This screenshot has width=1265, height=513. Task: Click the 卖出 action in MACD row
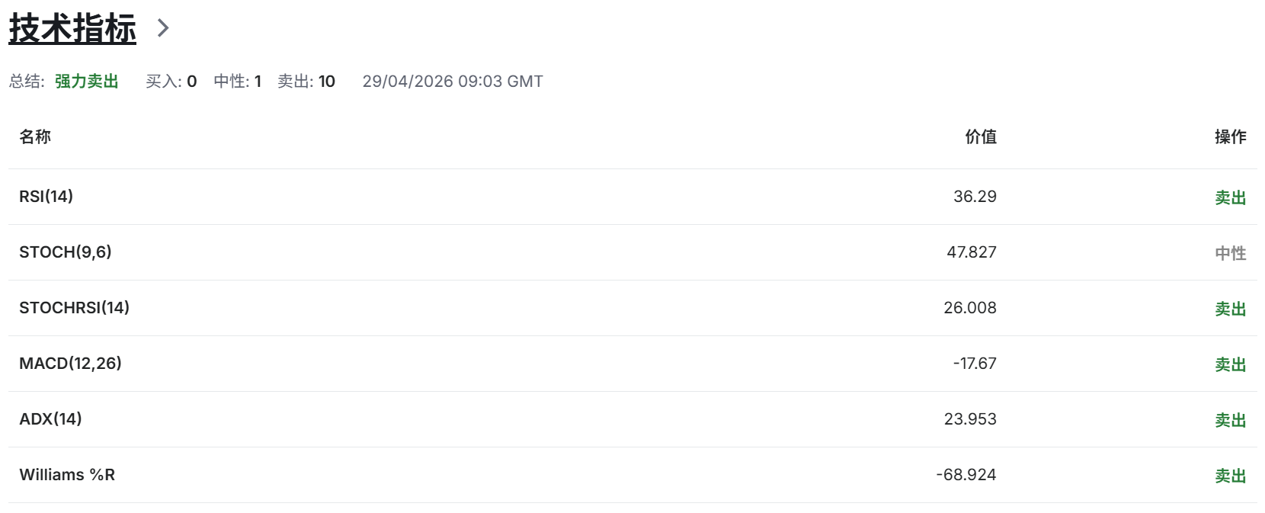point(1231,364)
